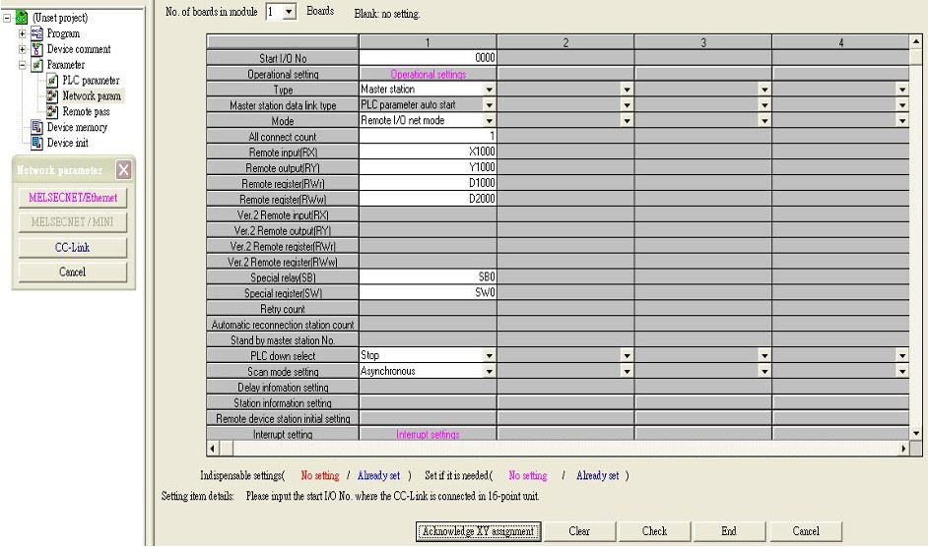
Task: Select Remote pass tree item
Action: tap(86, 111)
